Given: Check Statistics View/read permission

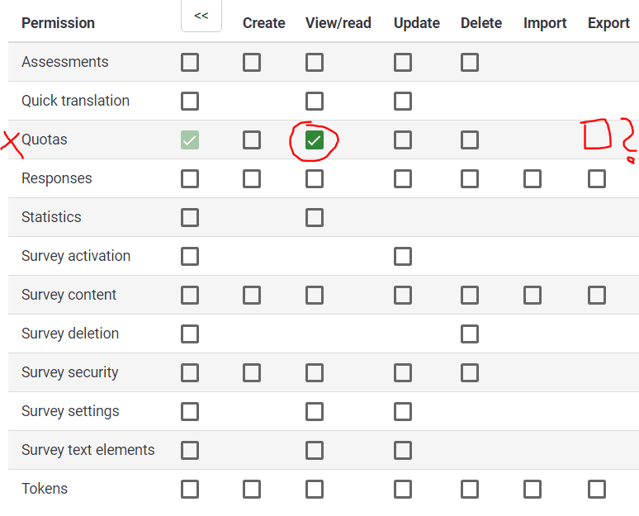Looking at the screenshot, I should pos(314,217).
